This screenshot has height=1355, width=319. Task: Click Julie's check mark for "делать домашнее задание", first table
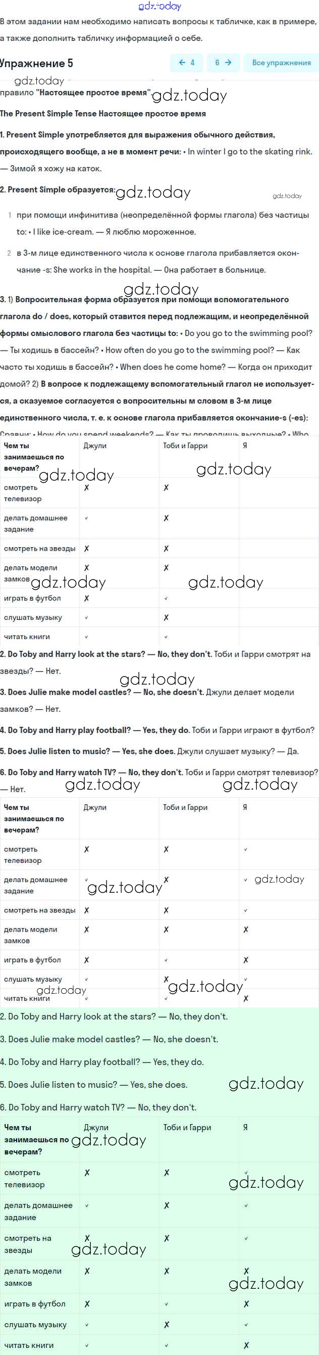87,518
